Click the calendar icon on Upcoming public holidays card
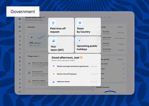 [x=79, y=40]
